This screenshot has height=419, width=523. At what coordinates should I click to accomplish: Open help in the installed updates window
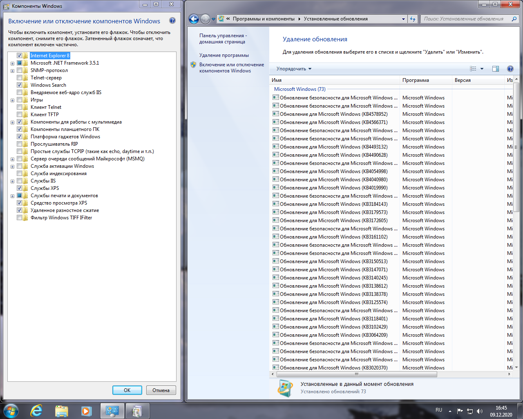510,69
